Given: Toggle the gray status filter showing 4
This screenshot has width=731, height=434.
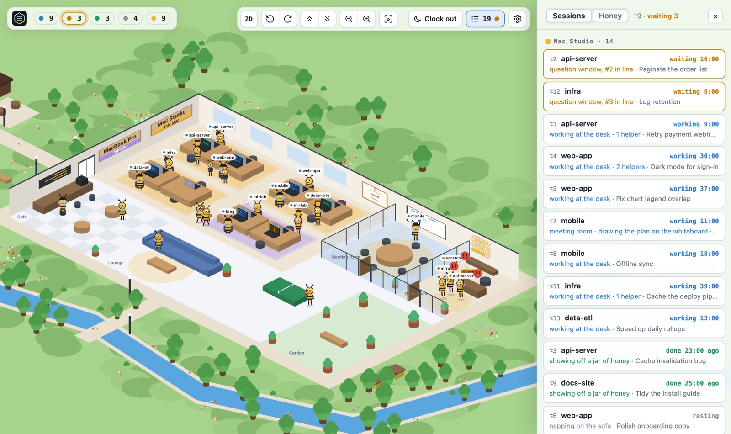Looking at the screenshot, I should [x=130, y=18].
